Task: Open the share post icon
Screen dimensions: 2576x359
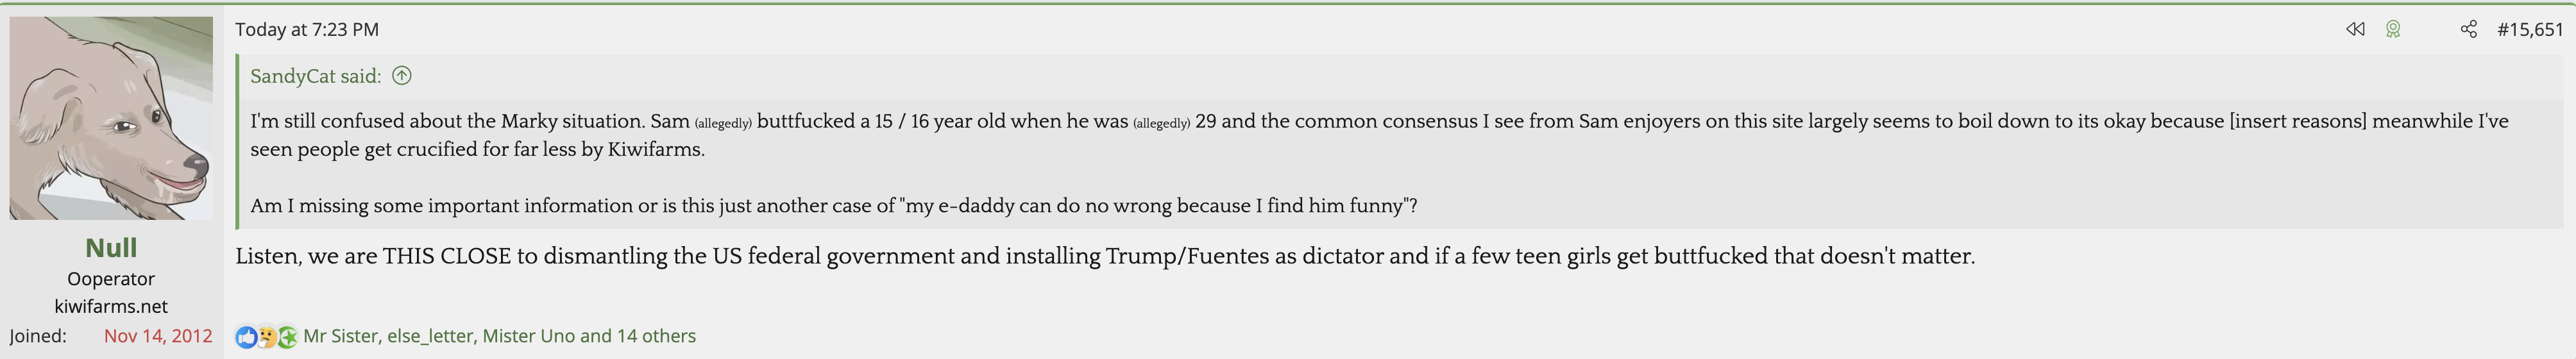Action: pos(2469,30)
